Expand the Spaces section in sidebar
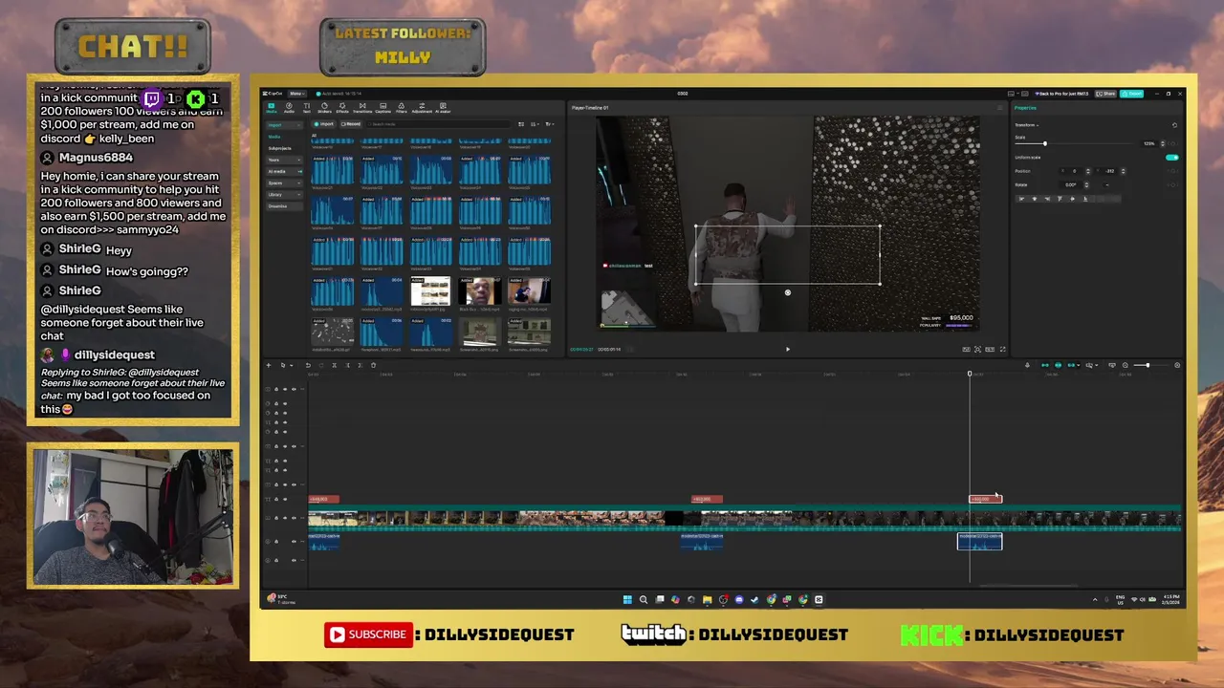Viewport: 1224px width, 688px height. pyautogui.click(x=284, y=183)
